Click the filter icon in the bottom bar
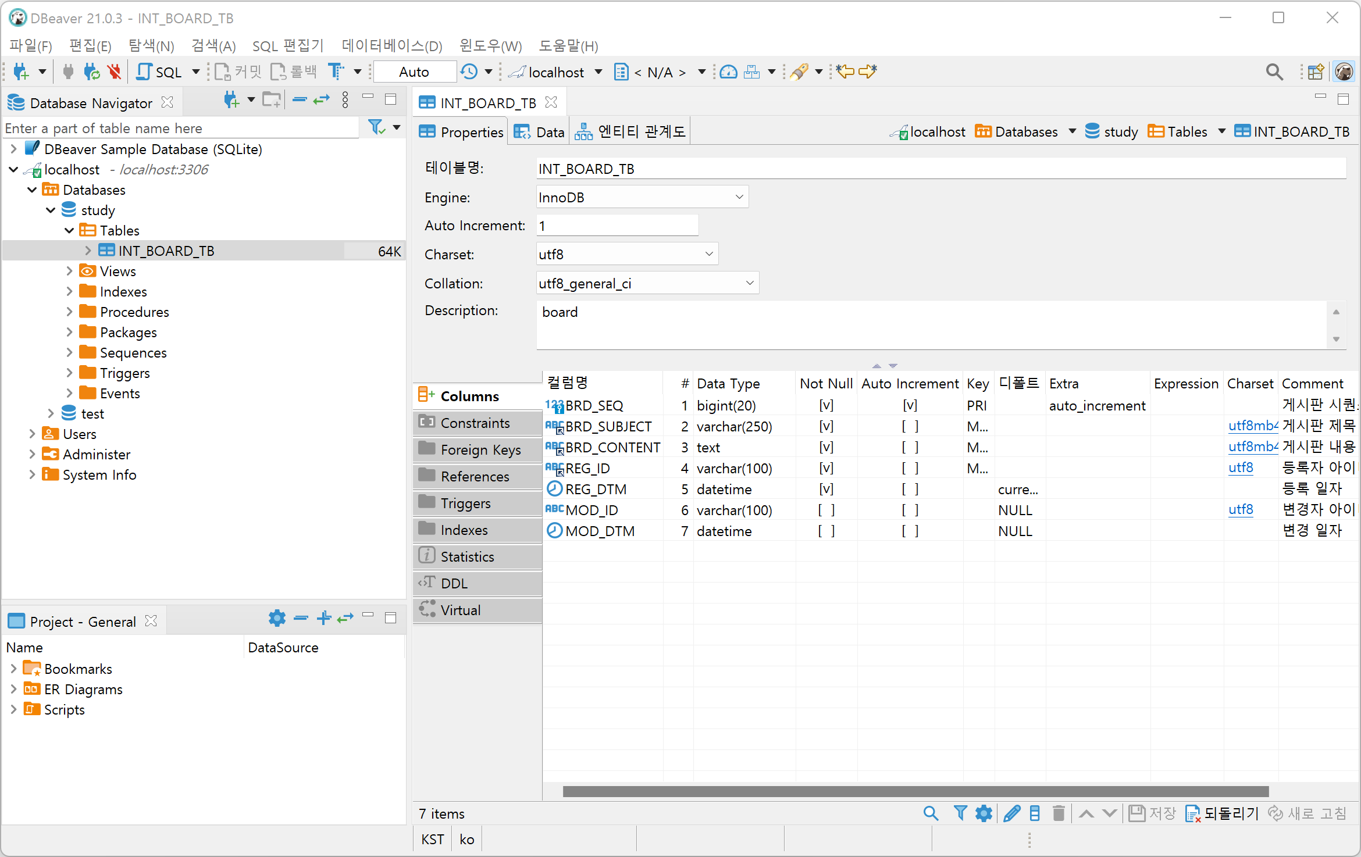 click(x=960, y=813)
